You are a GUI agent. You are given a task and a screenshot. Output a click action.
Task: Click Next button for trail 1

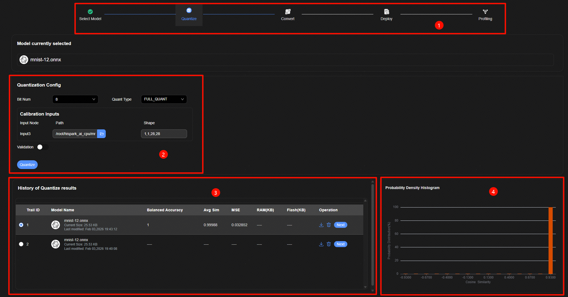tap(341, 225)
